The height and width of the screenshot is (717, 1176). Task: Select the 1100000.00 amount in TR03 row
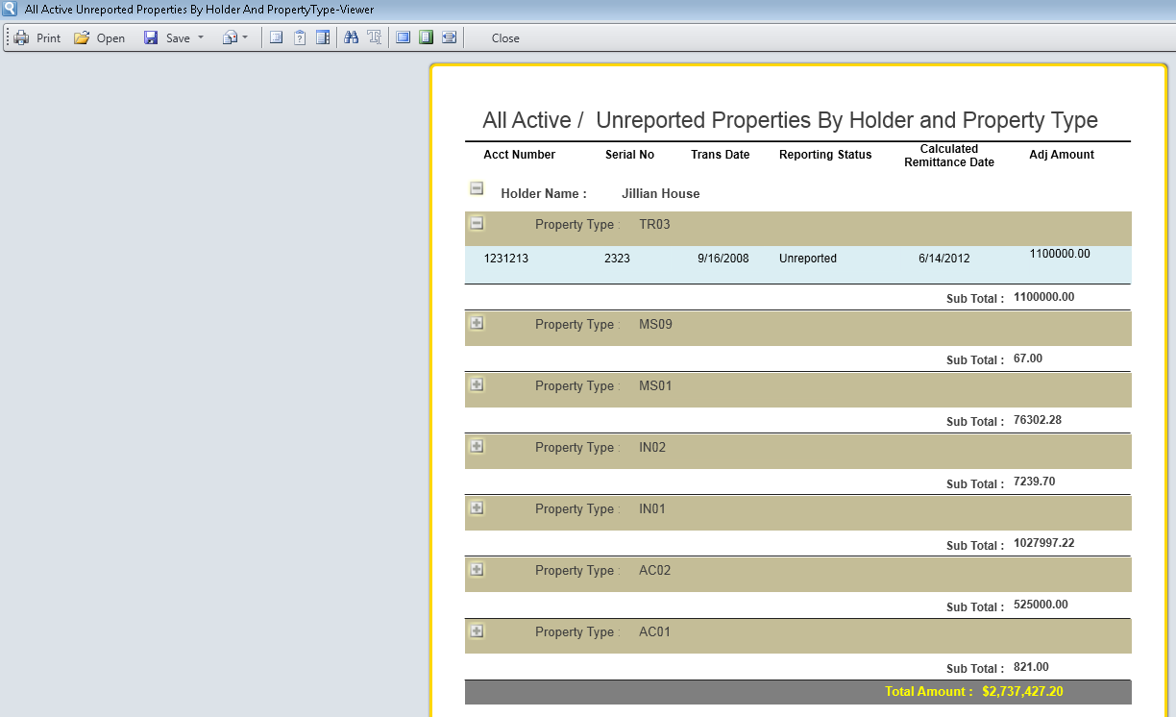pos(1060,254)
